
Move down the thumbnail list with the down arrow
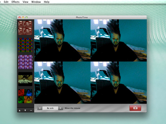click(25, 110)
